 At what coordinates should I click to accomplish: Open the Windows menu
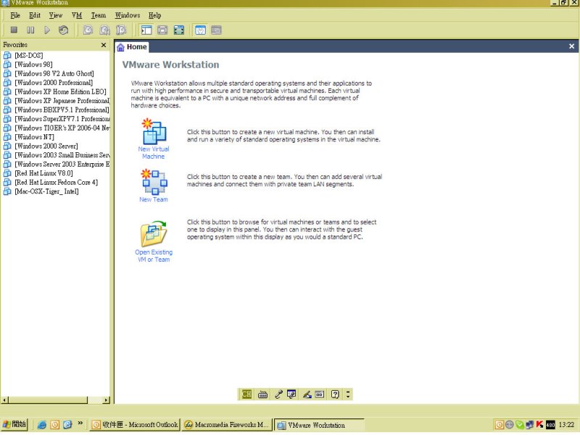[x=128, y=15]
